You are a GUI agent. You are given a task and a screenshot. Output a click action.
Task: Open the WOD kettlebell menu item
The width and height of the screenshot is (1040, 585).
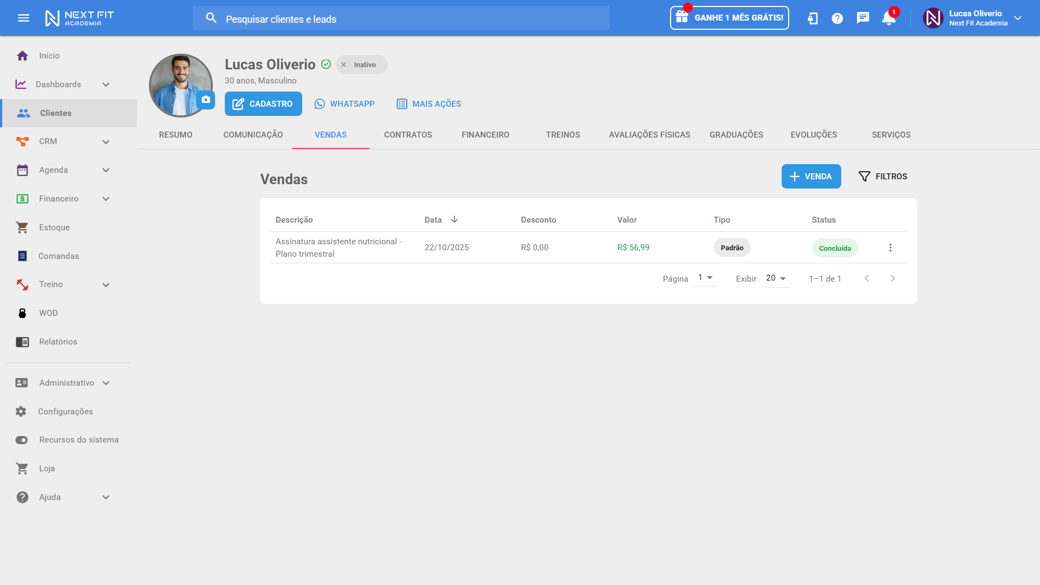[x=48, y=313]
